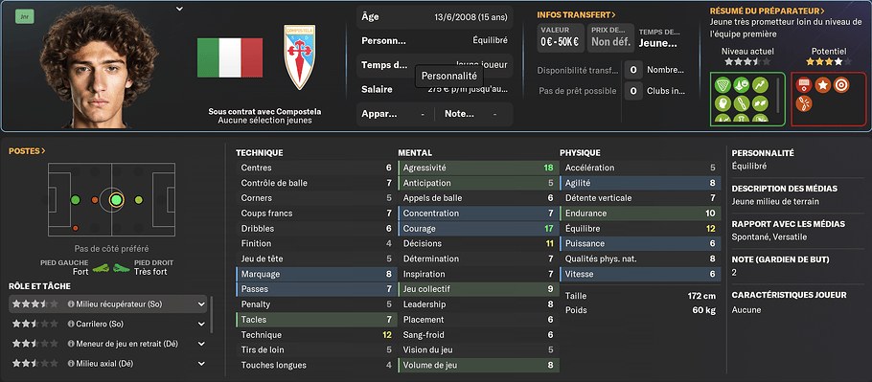The image size is (872, 382).
Task: Open the INFOS TRANSFERT section
Action: coord(576,15)
